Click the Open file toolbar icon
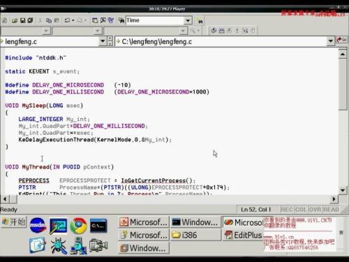 point(15,20)
